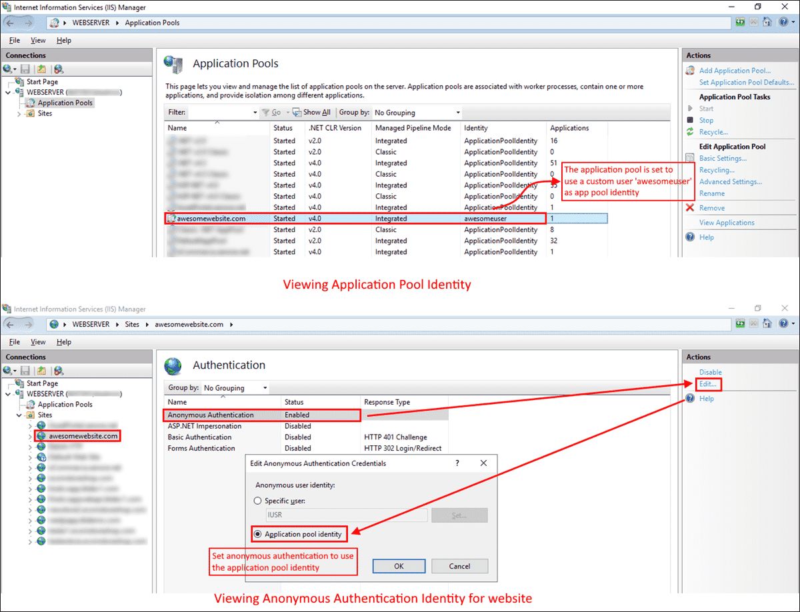
Task: Create new connection using the globe icon
Action: click(x=7, y=69)
